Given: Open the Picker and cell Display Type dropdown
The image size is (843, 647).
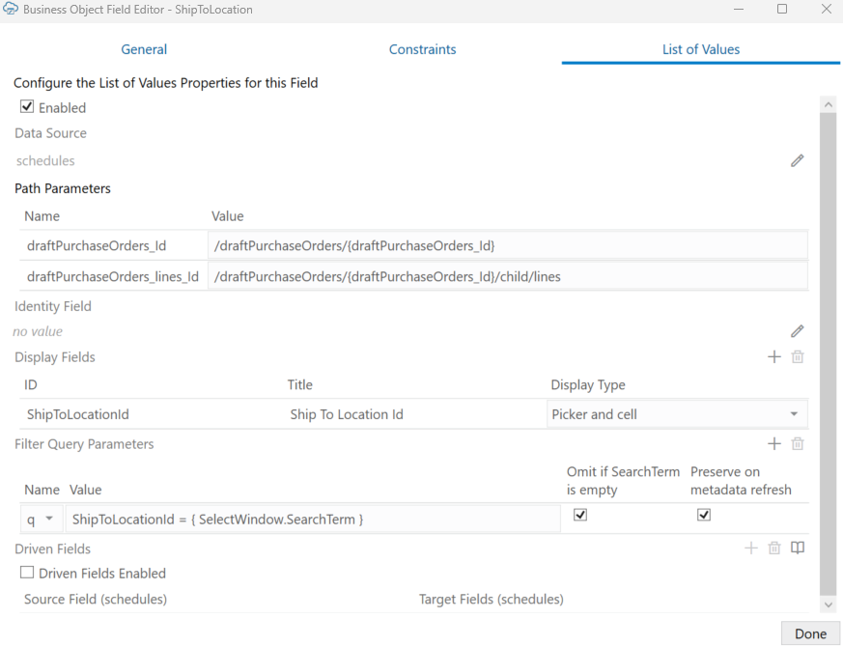Looking at the screenshot, I should tap(796, 413).
